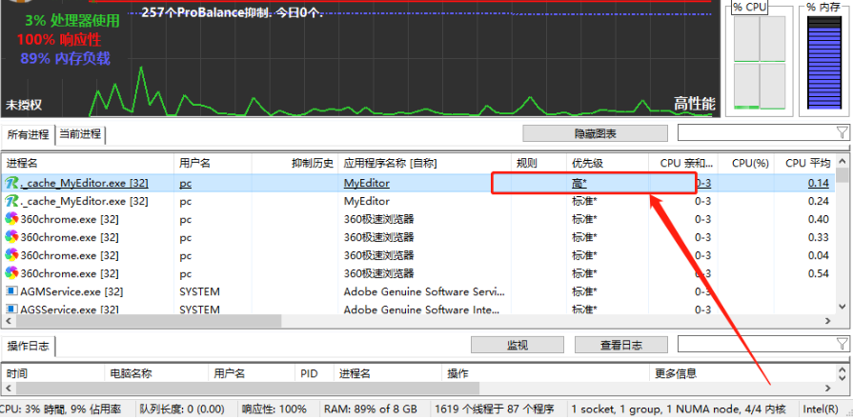The image size is (853, 419).
Task: Click the action log scrollbar right arrow
Action: [828, 388]
